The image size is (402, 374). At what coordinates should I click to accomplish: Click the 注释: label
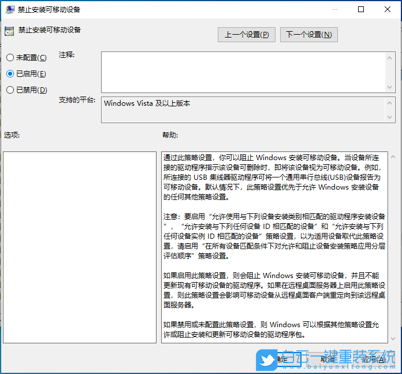pyautogui.click(x=66, y=55)
